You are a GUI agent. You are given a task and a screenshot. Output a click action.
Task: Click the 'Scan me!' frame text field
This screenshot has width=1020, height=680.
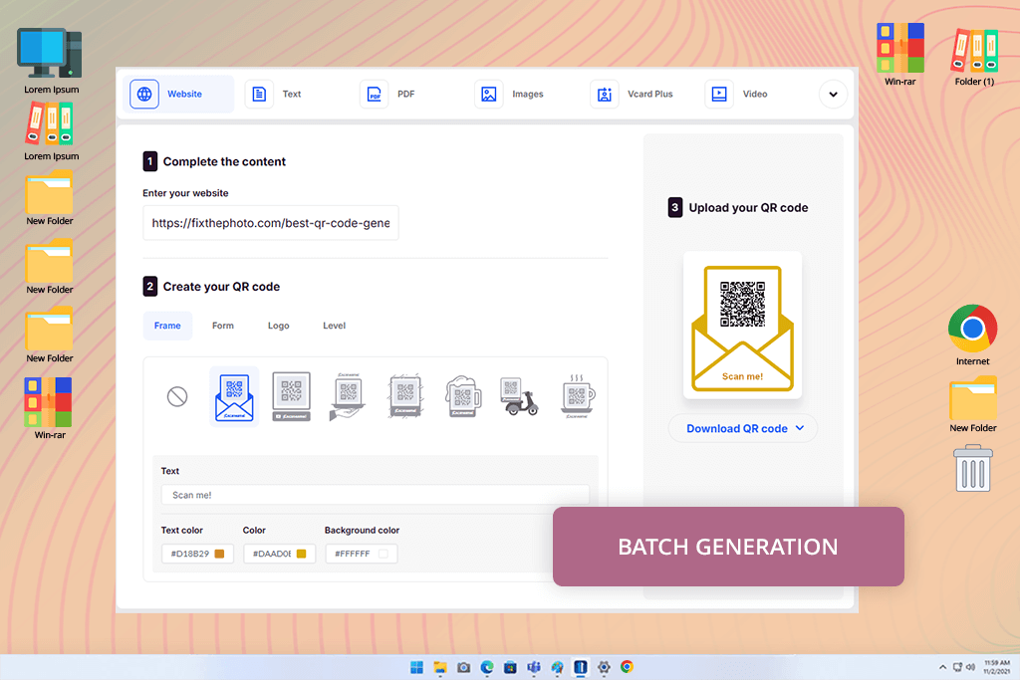tap(376, 495)
